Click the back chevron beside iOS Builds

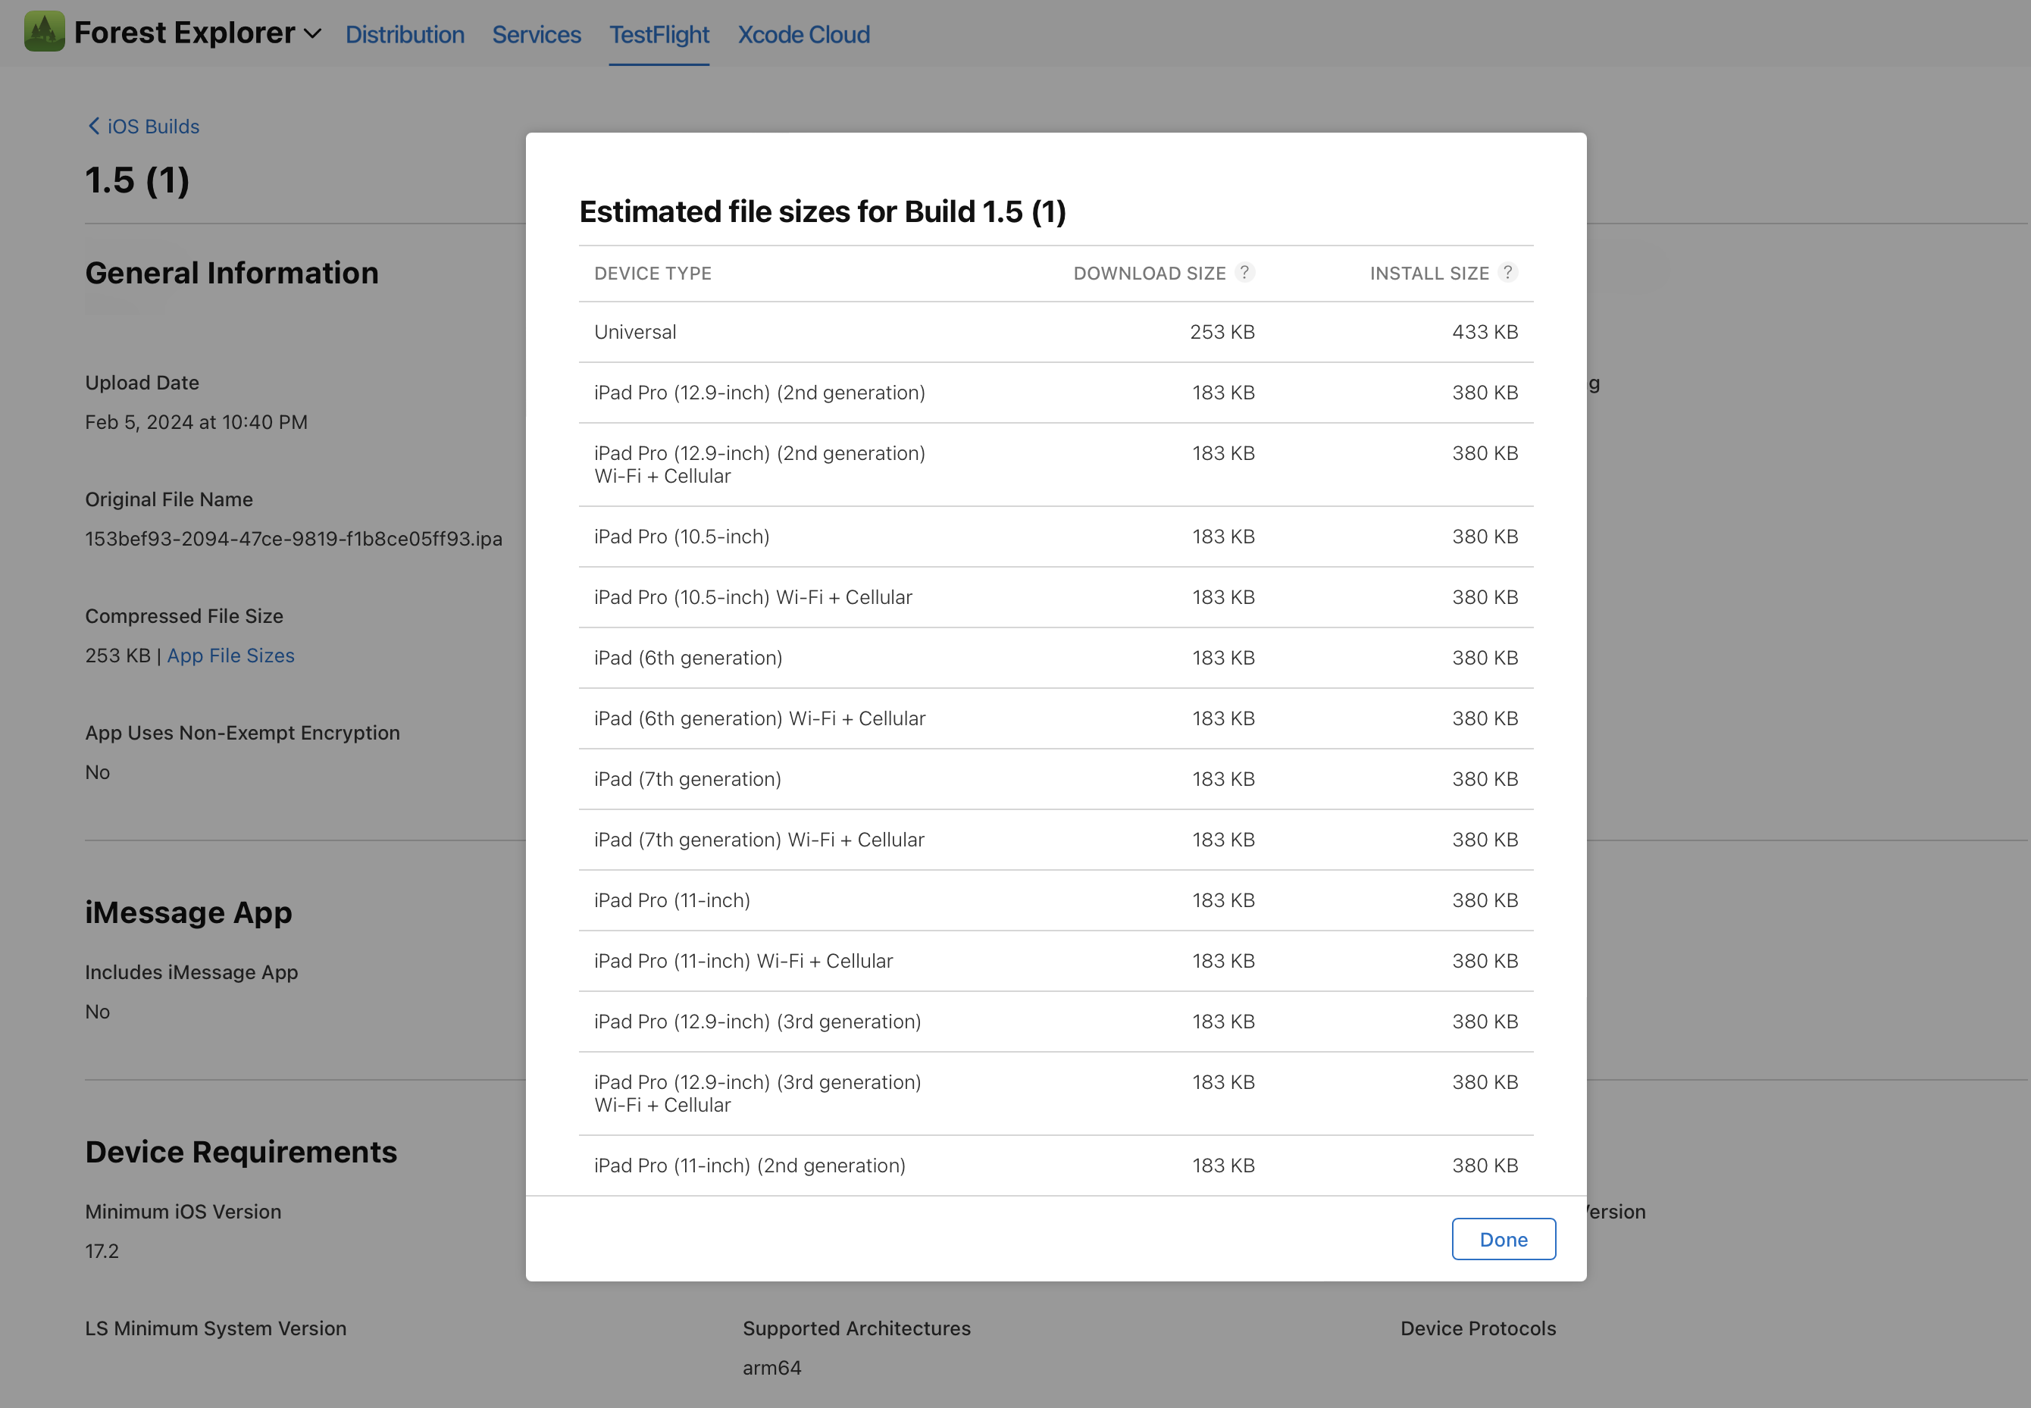[x=95, y=126]
